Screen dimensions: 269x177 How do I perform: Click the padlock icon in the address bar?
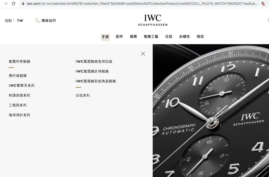tap(23, 3)
